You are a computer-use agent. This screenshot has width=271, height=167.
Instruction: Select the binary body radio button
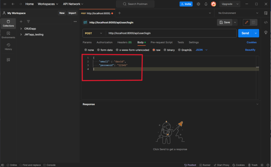coord(165,50)
